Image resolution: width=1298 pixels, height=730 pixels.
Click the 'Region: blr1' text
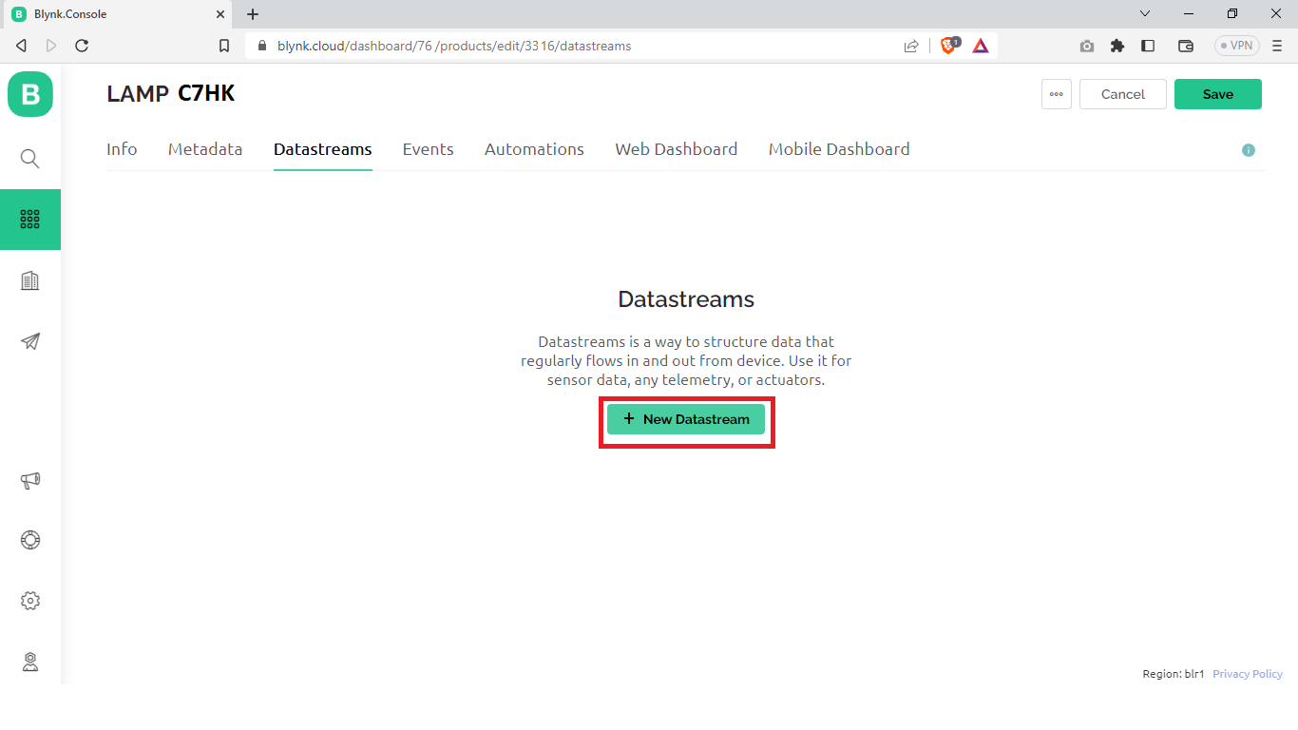coord(1174,674)
